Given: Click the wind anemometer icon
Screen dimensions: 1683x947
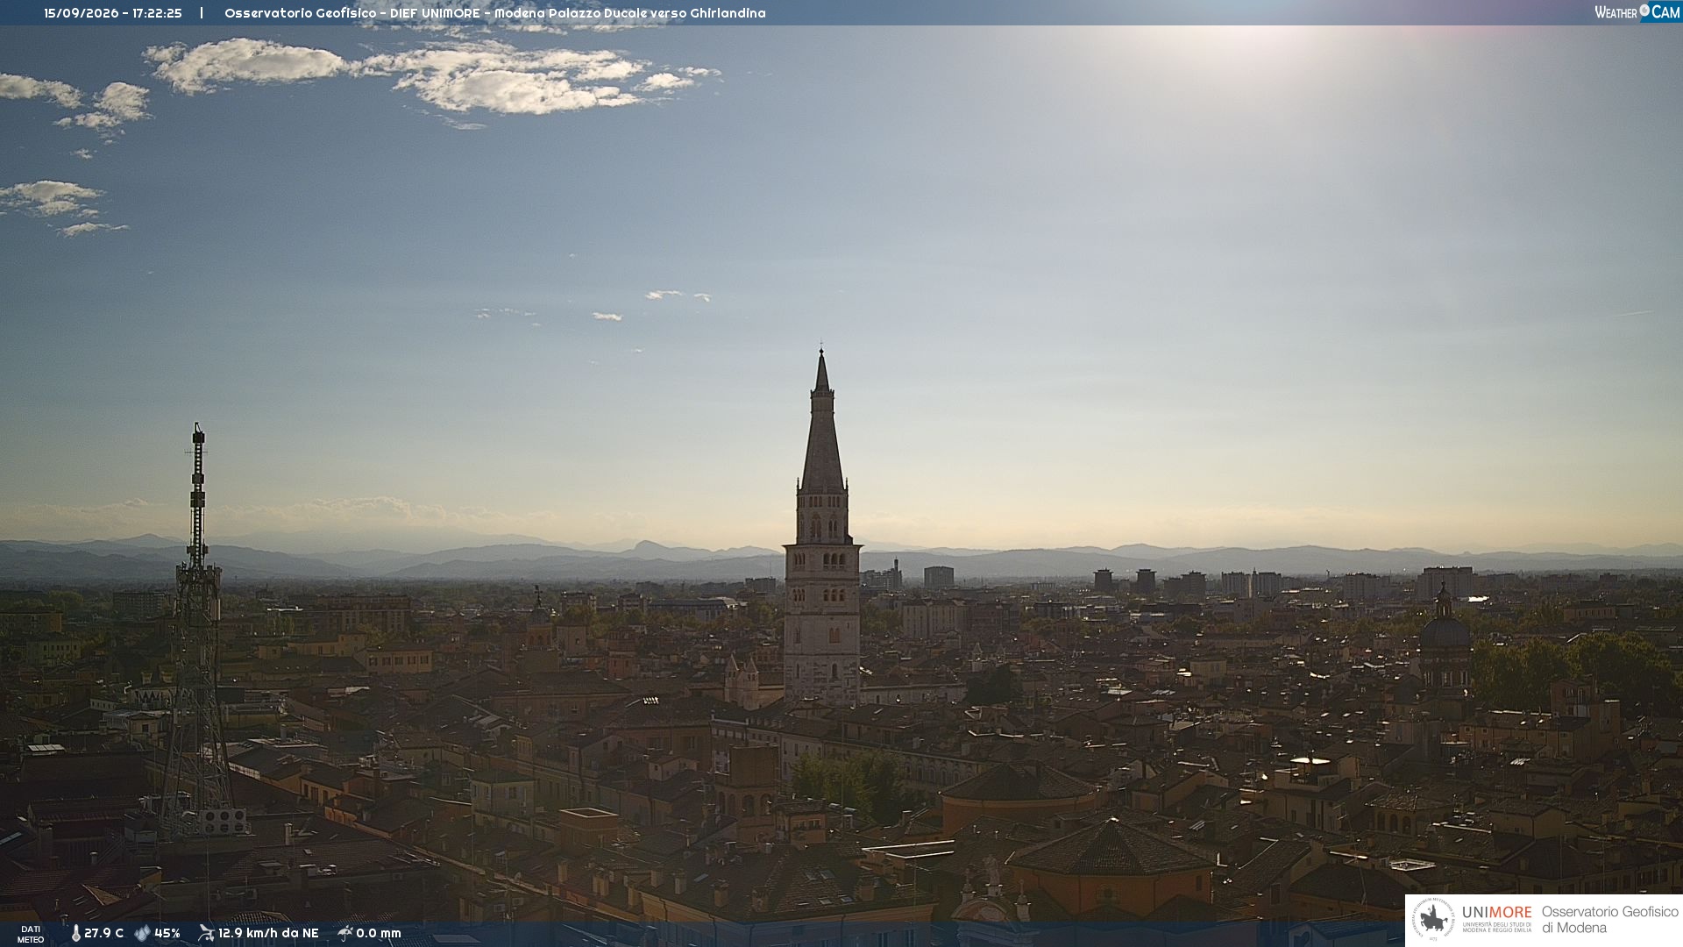Looking at the screenshot, I should 206,933.
